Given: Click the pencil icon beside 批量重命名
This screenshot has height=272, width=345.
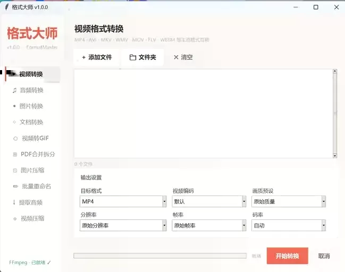Looking at the screenshot, I should (15, 186).
